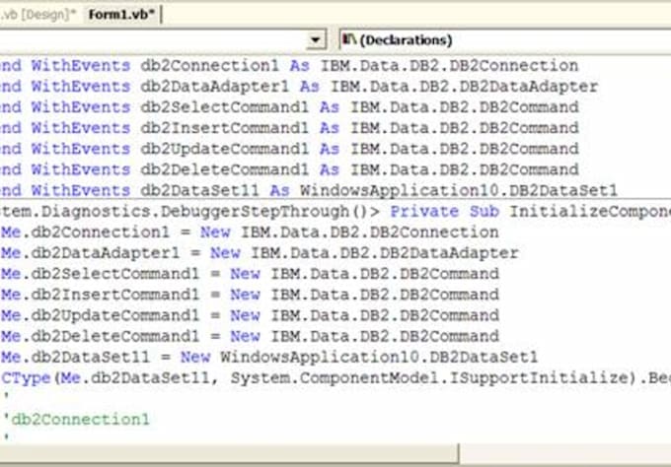Click the Me.db2UpdateCommand1 = New assignment line
This screenshot has height=467, width=671.
tap(250, 315)
